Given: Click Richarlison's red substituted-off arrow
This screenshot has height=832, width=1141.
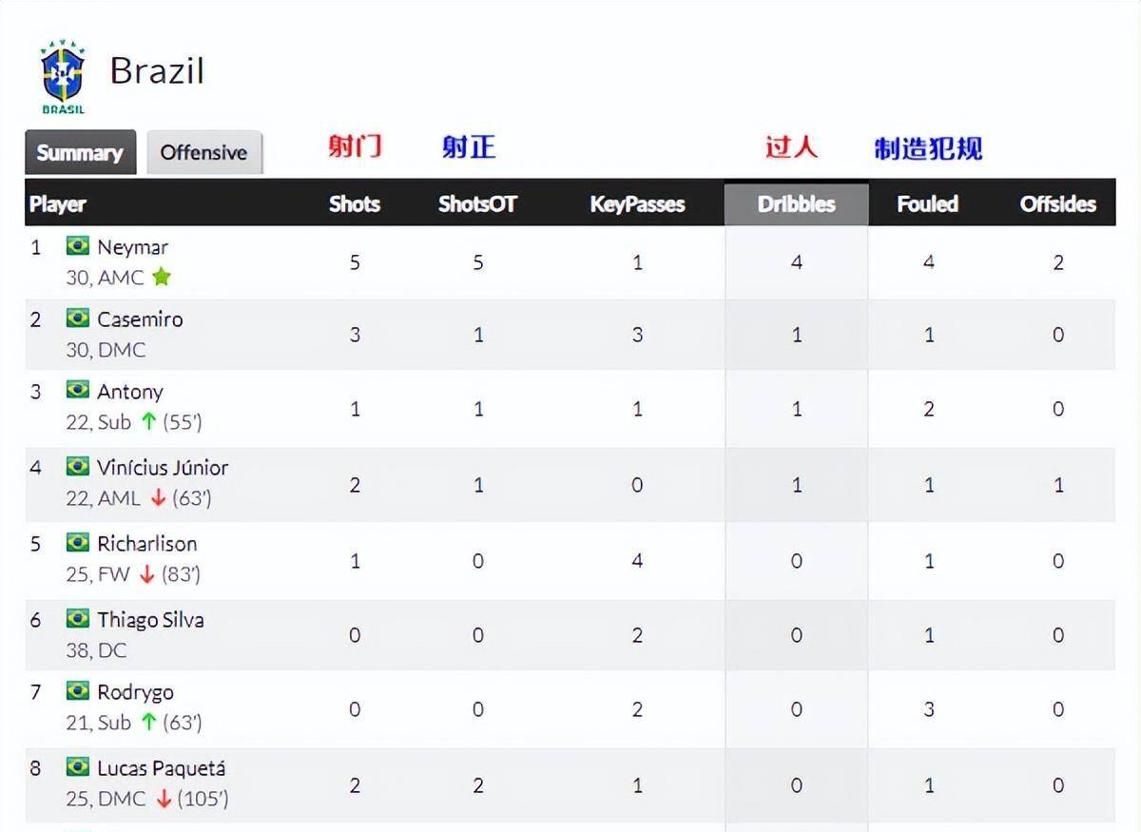Looking at the screenshot, I should tap(146, 574).
